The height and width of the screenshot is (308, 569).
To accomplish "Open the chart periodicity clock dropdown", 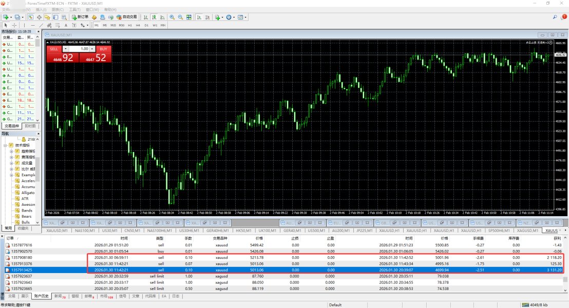I will pyautogui.click(x=230, y=17).
